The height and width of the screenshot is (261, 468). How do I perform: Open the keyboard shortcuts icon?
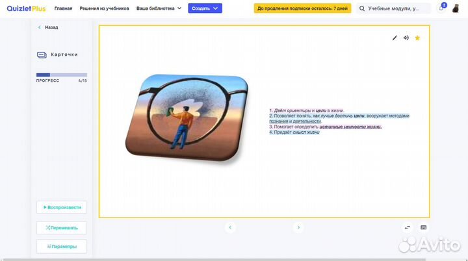(x=423, y=227)
